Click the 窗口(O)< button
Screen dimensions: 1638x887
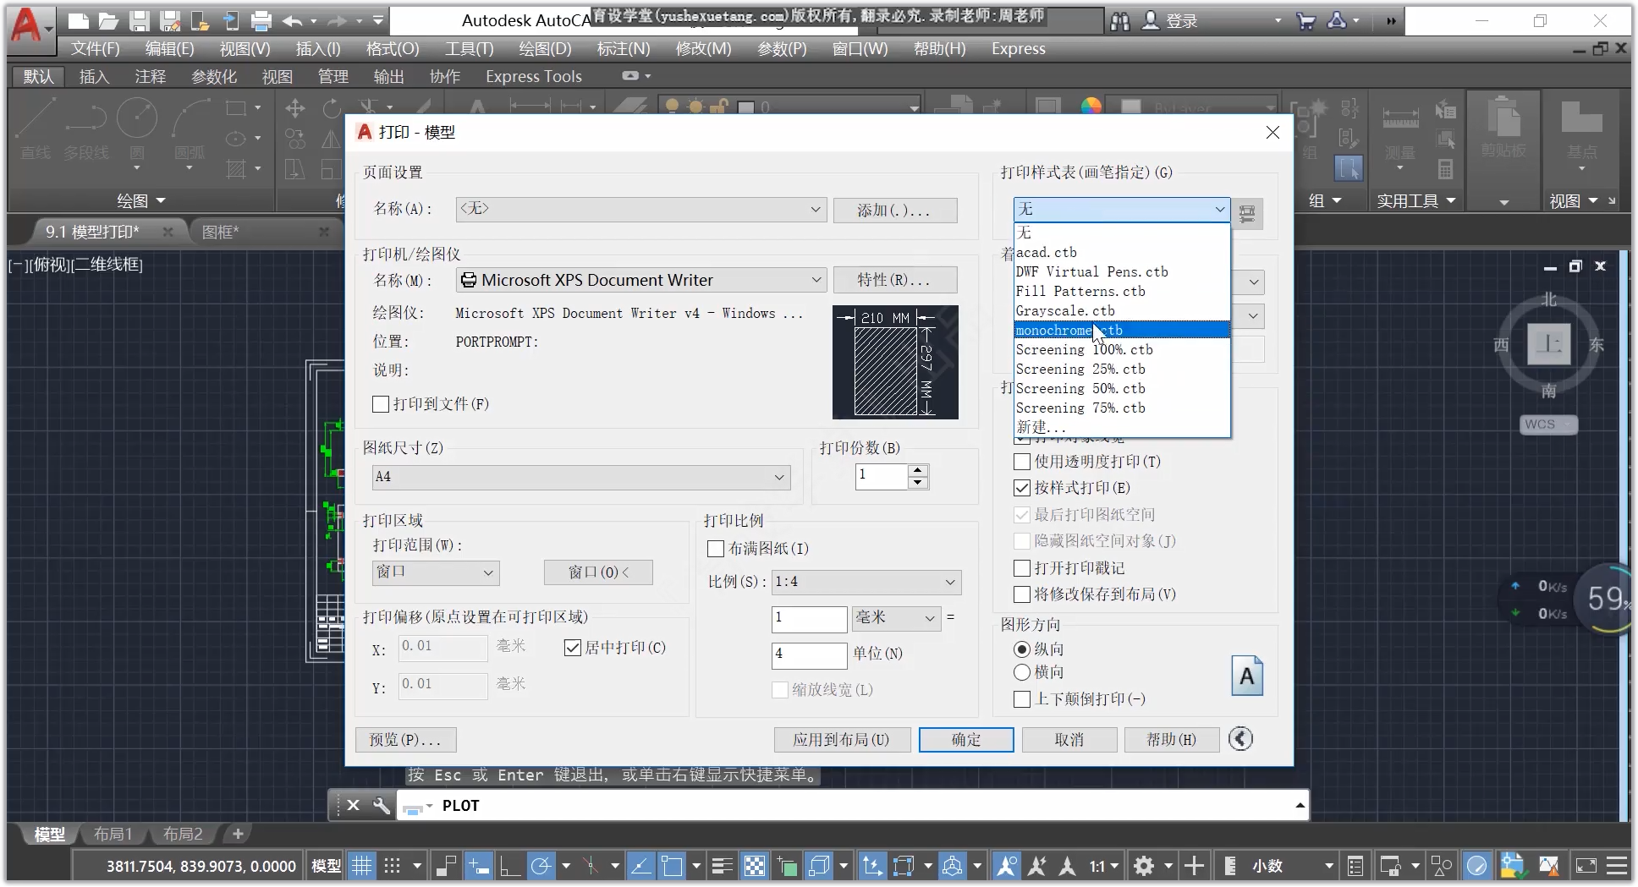coord(598,572)
